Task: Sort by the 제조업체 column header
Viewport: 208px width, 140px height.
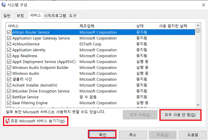Action: click(x=106, y=26)
